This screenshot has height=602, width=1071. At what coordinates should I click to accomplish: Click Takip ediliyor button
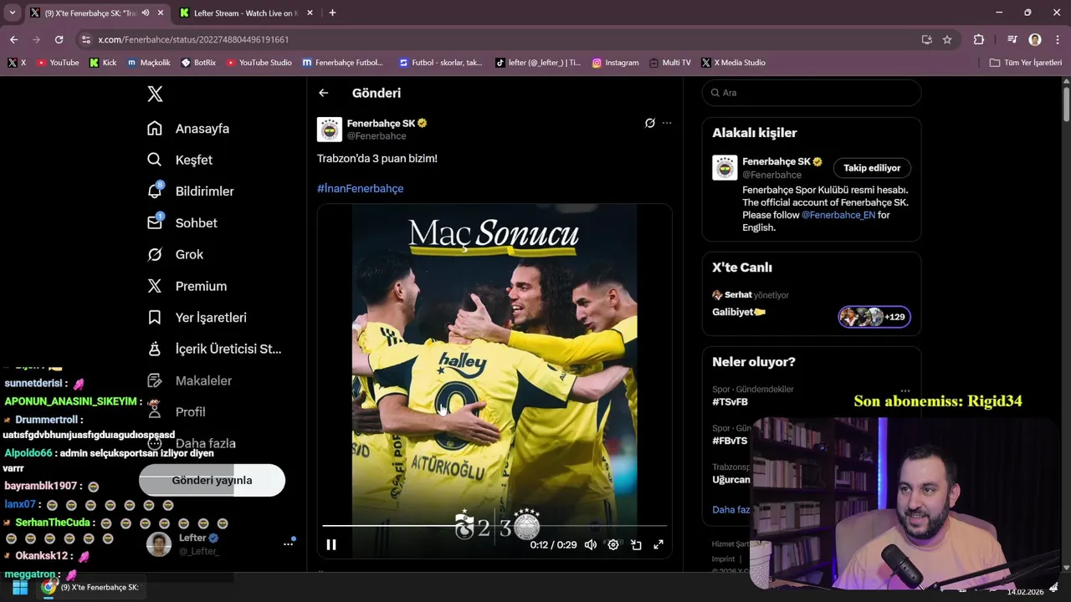coord(872,168)
